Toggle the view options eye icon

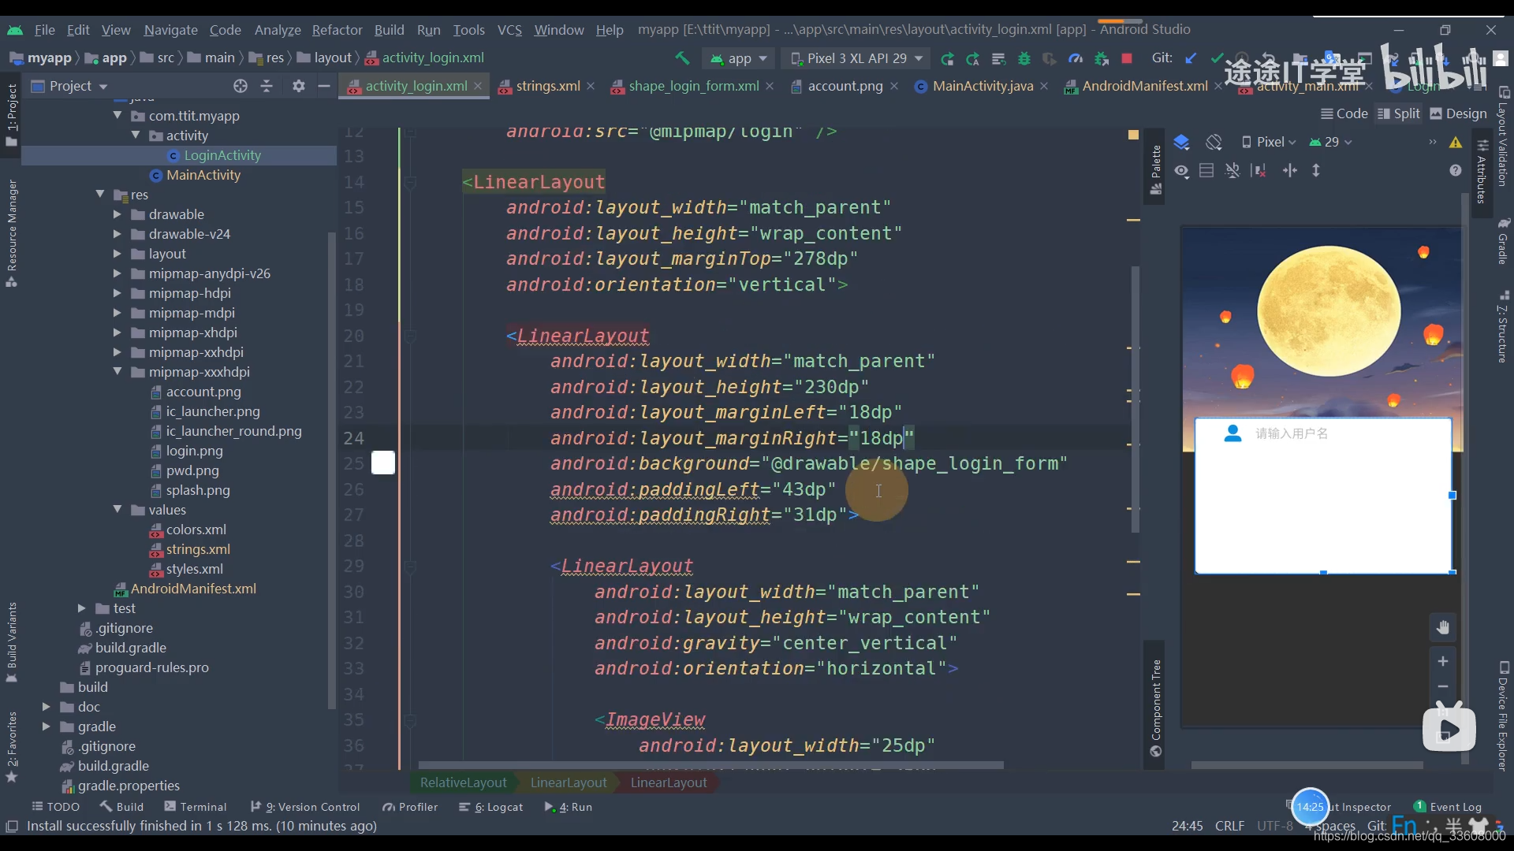click(1181, 171)
